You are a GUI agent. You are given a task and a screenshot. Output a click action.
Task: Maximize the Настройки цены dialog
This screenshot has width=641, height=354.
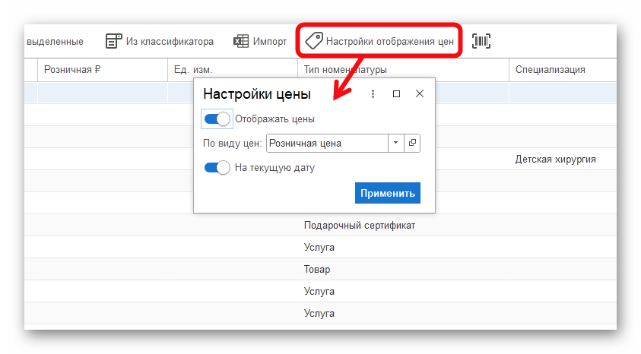(396, 93)
